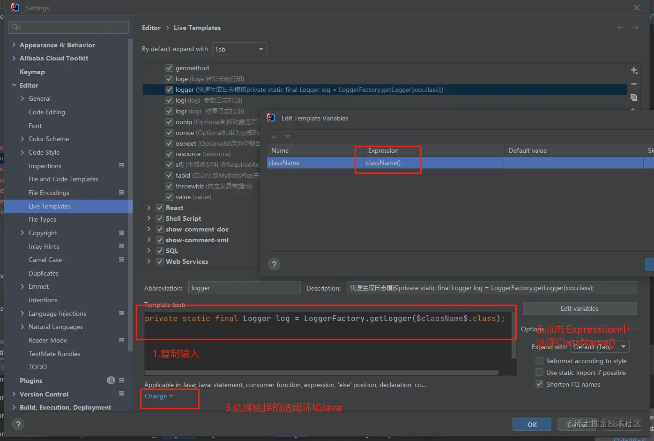Toggle the loge template checkbox

[169, 79]
